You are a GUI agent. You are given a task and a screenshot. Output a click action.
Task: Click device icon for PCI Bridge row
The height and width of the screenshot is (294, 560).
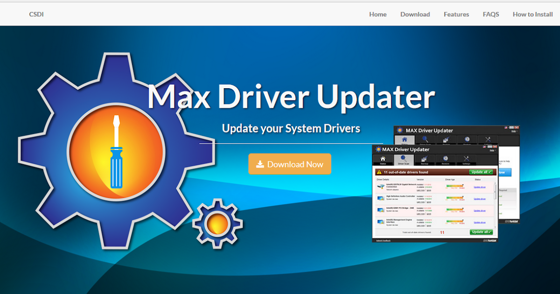(x=381, y=210)
